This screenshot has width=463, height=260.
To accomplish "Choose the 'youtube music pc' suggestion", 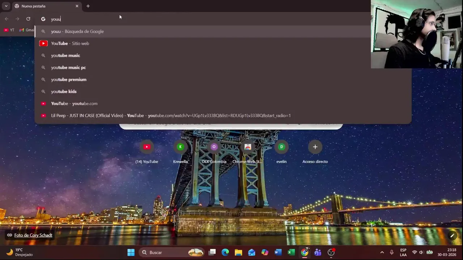I will point(223,68).
